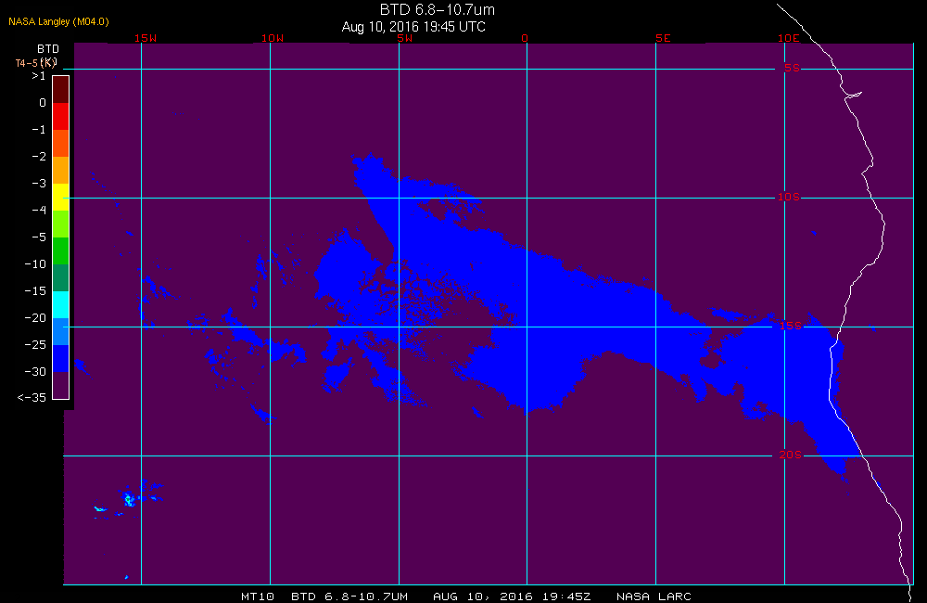
Task: Select the cyan -15 color swatch
Action: (61, 305)
